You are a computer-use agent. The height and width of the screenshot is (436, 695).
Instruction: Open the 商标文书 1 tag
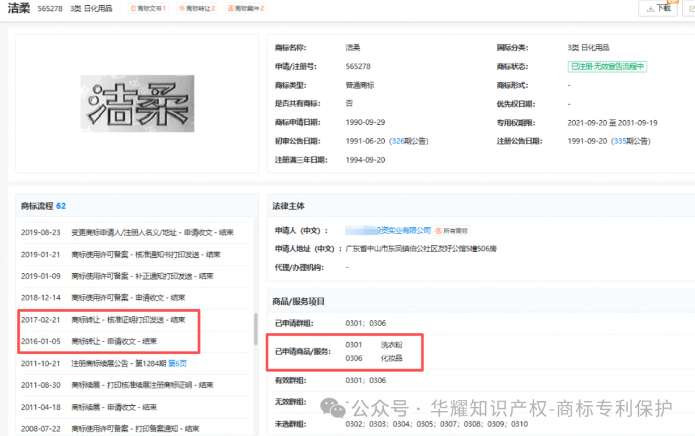148,8
